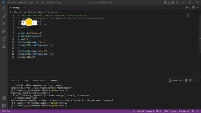Image resolution: width=201 pixels, height=113 pixels.
Task: Click Users in the breadcrumb path
Action: click(17, 12)
